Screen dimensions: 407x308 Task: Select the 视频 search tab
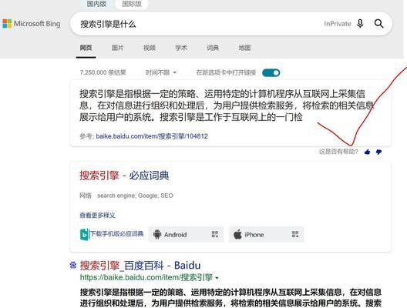coord(150,48)
